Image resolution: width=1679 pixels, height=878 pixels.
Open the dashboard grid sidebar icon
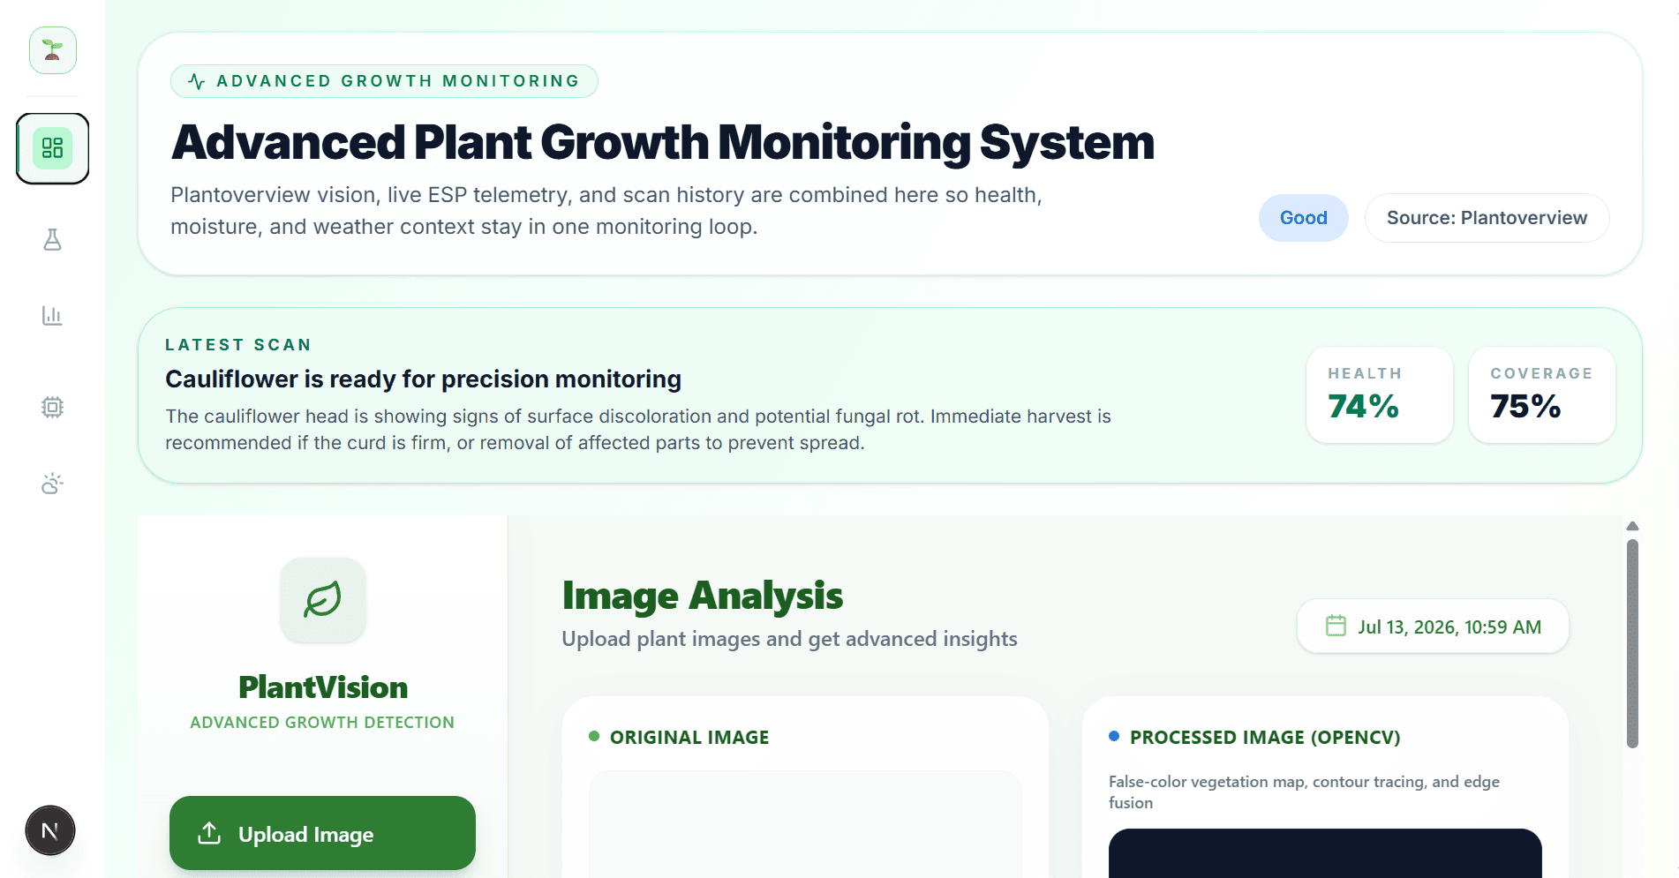[x=53, y=148]
